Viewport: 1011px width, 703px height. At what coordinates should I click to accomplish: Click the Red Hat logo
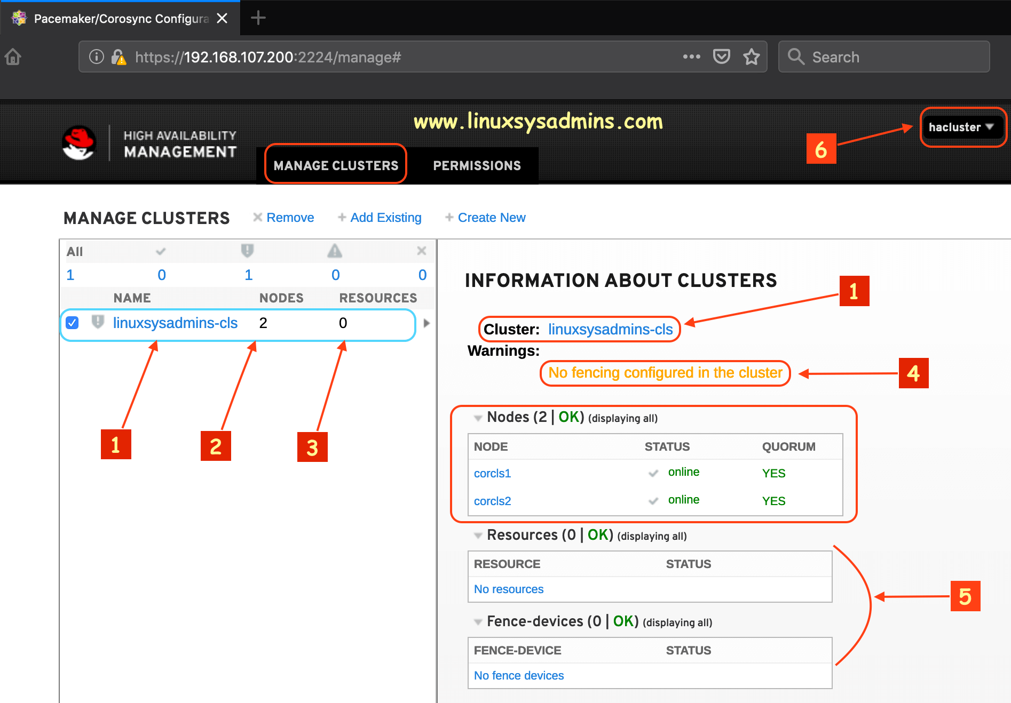[x=79, y=143]
